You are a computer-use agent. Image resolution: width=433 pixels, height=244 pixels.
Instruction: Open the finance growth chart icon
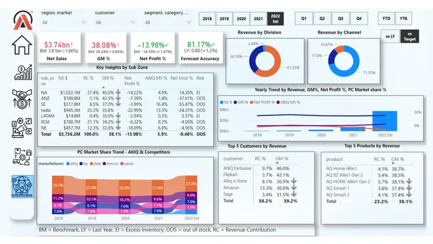(23, 73)
